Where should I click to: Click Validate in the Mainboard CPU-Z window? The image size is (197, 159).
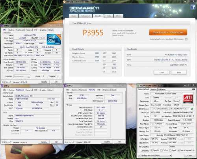(44, 142)
